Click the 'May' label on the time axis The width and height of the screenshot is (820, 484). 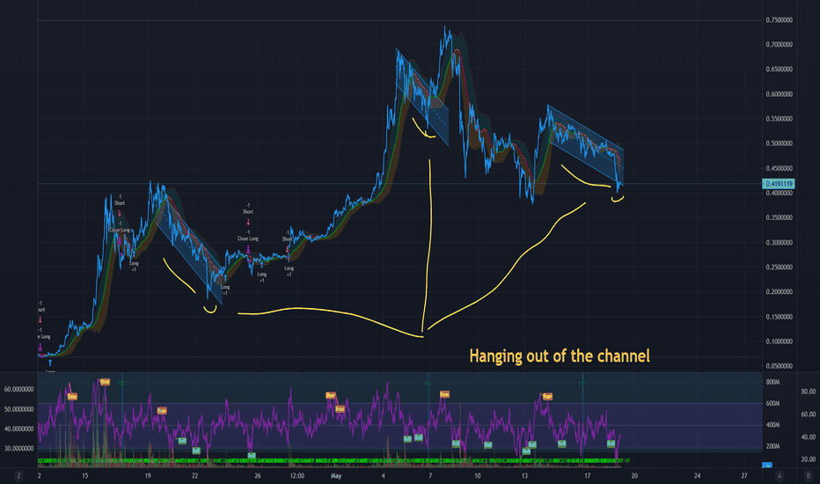(x=336, y=475)
